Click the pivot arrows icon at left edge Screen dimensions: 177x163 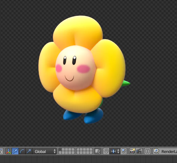tap(2, 151)
